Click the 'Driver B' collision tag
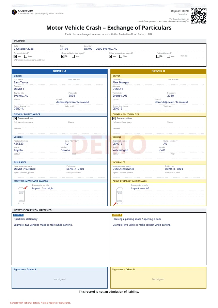This screenshot has width=218, height=308. [x=117, y=215]
